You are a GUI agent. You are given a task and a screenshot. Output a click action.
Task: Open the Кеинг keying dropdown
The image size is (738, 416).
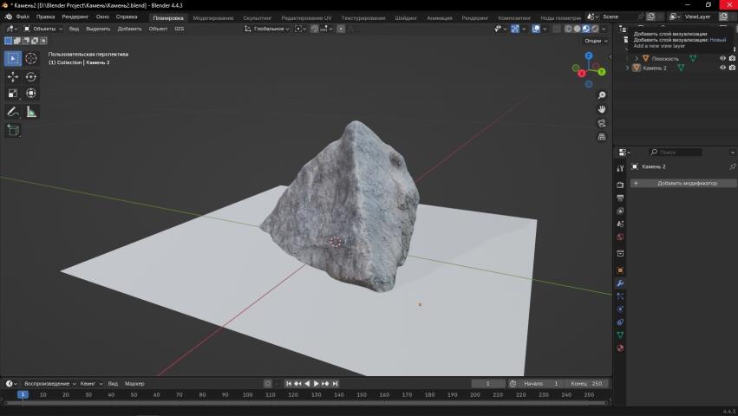pos(91,384)
